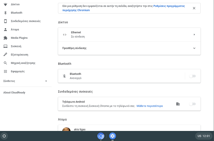Screen dimensions: 214x141
Task: Click the magnifier icon for Μηχανή αναζήτησης
Action: [x=5, y=63]
